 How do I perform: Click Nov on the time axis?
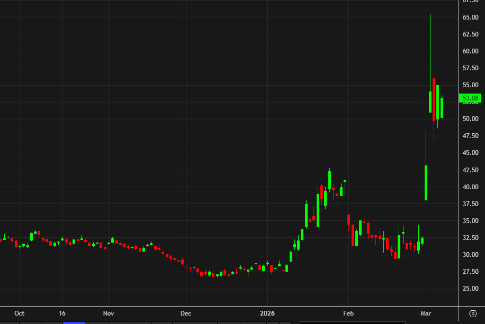[x=109, y=313]
